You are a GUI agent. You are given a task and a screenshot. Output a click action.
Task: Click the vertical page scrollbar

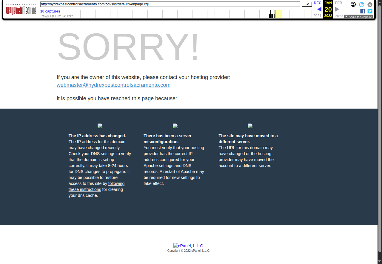[380, 131]
